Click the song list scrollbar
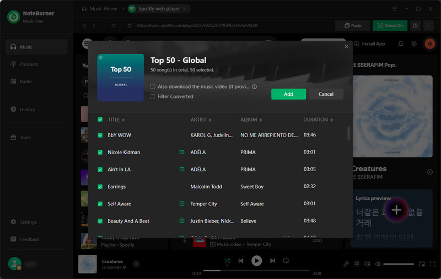 (x=349, y=133)
